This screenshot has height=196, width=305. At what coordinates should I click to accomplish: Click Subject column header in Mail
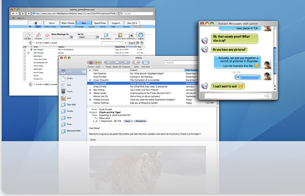pyautogui.click(x=157, y=70)
